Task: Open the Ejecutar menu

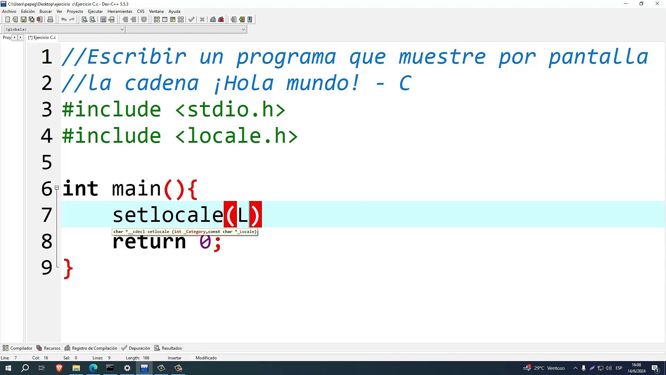Action: [x=95, y=11]
